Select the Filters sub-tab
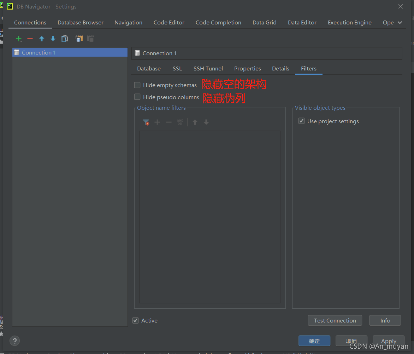The height and width of the screenshot is (354, 414). 309,69
